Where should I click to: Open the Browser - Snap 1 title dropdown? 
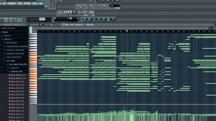click(x=12, y=25)
